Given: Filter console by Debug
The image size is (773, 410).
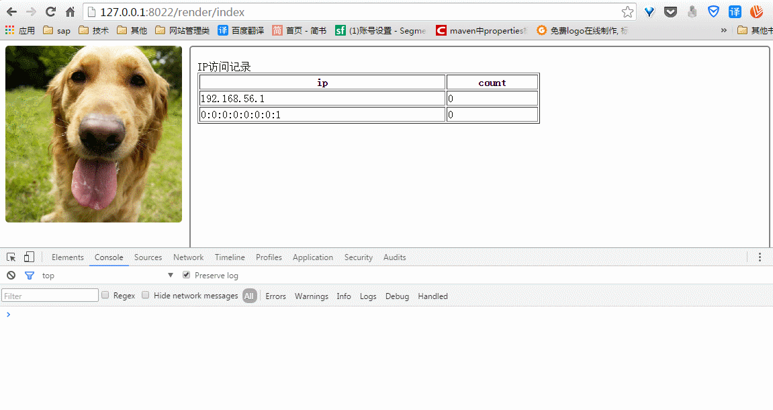Looking at the screenshot, I should click(x=398, y=296).
